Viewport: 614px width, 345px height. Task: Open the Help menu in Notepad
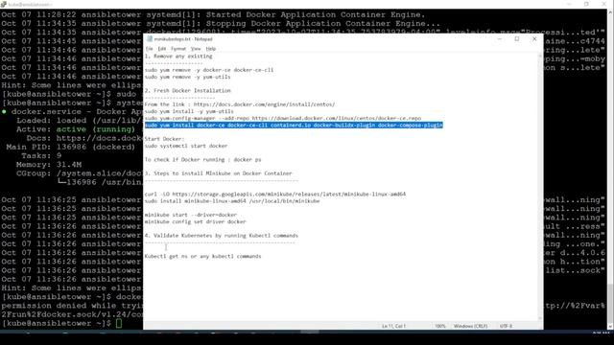tap(211, 49)
